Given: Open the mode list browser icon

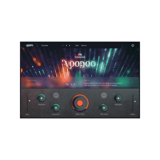Looking at the screenshot, I should pyautogui.click(x=67, y=84).
